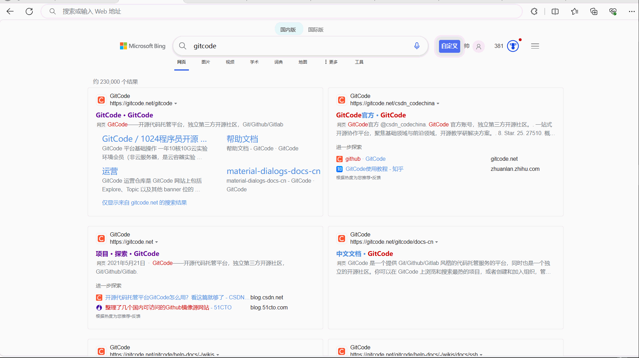
Task: Open the 帮助文档 sublink
Action: (242, 139)
